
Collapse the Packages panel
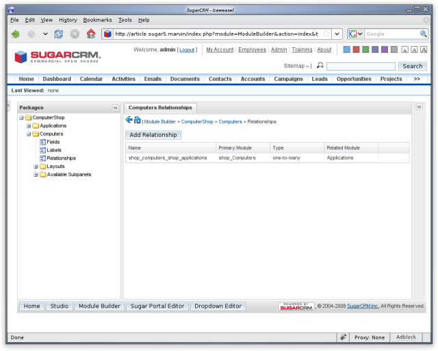(116, 108)
